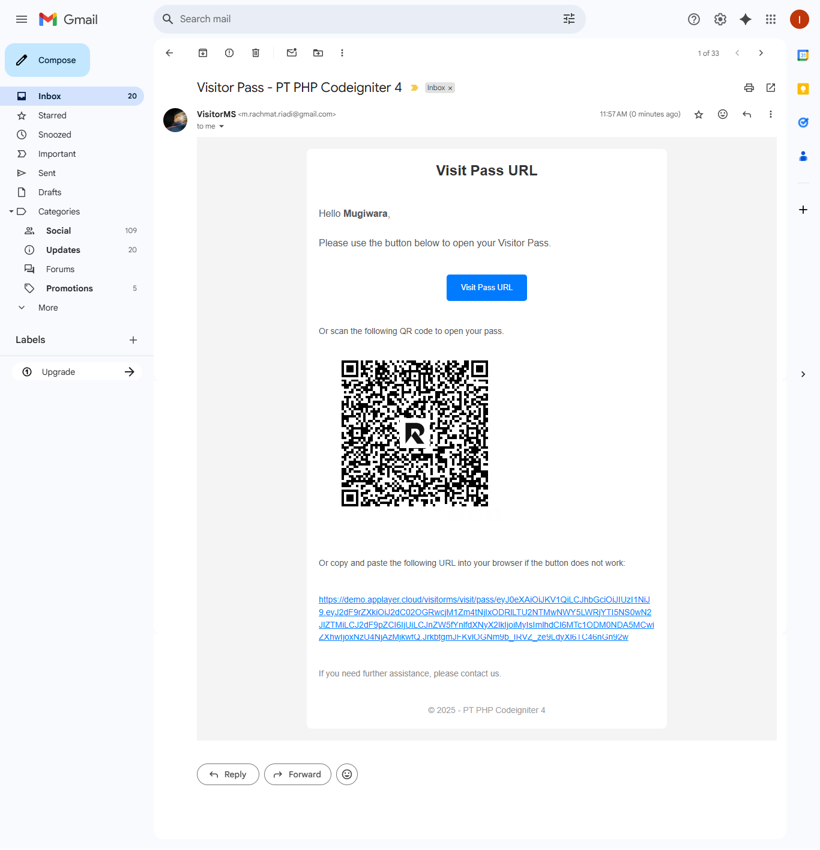Collapse the Categories section
Viewport: 820px width, 850px height.
coord(11,211)
